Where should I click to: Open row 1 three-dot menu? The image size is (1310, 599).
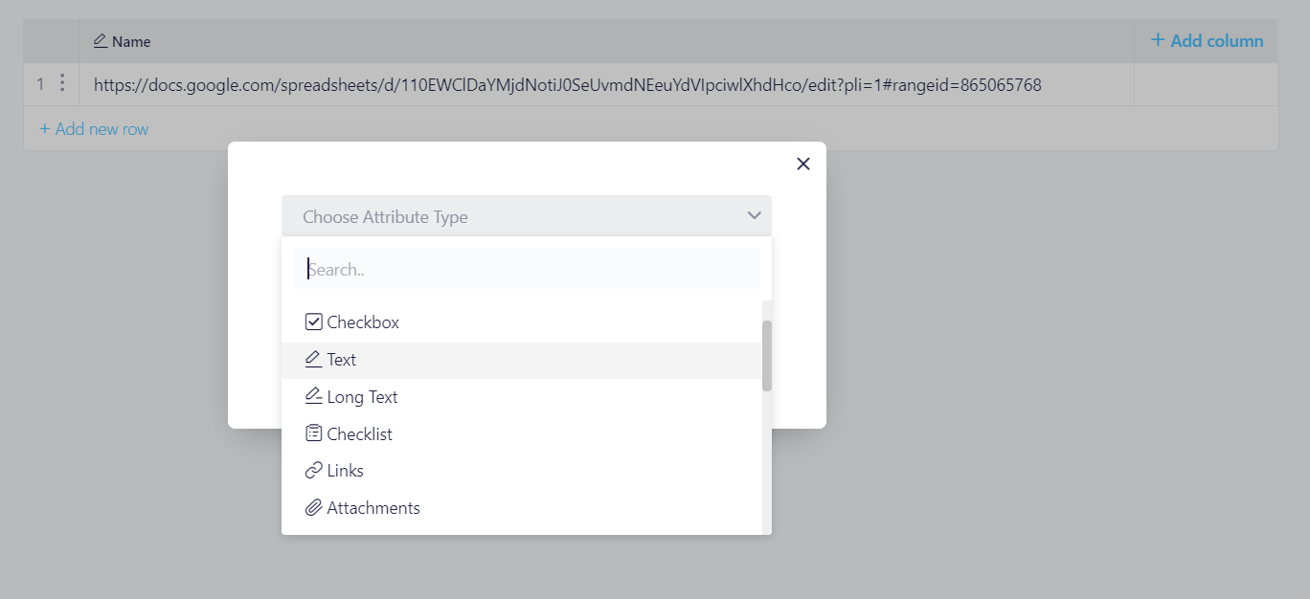62,83
